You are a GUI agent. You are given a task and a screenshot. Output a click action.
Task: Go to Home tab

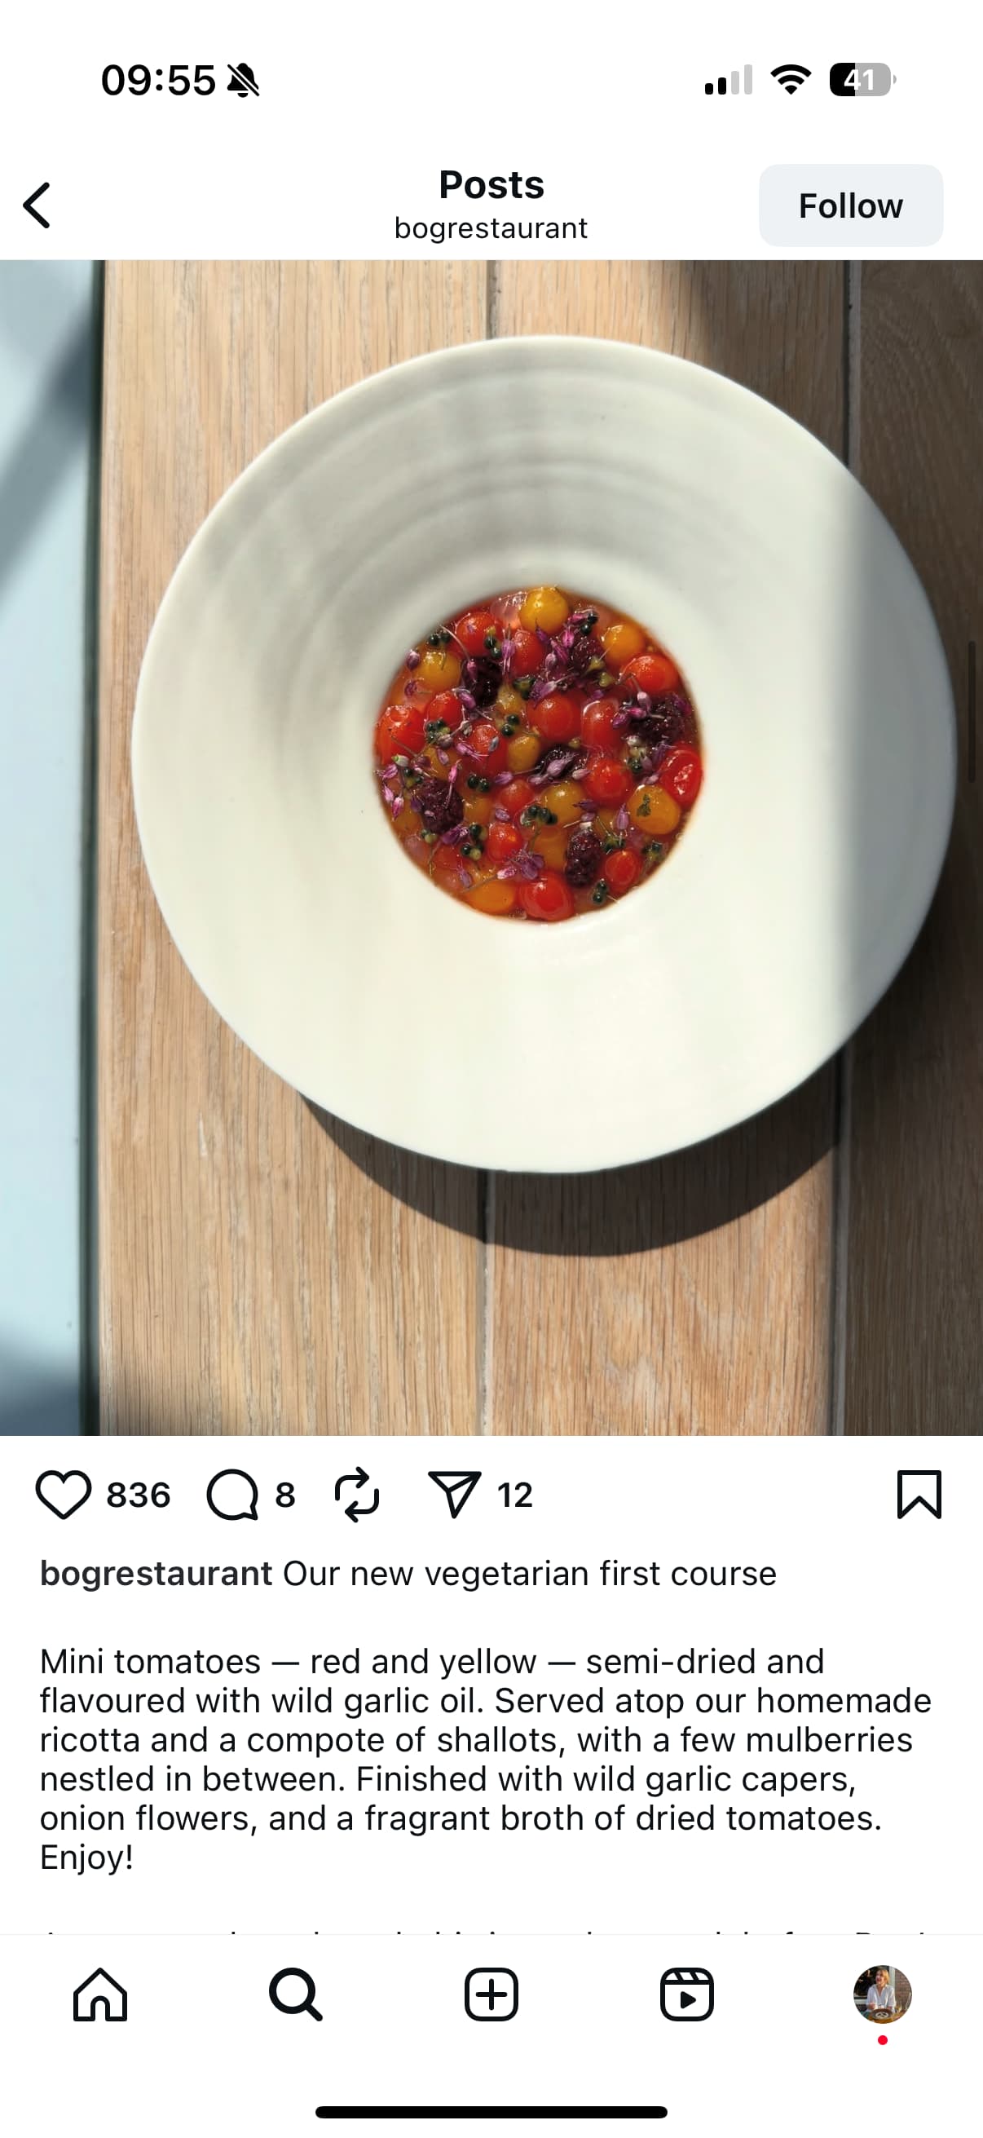100,1994
